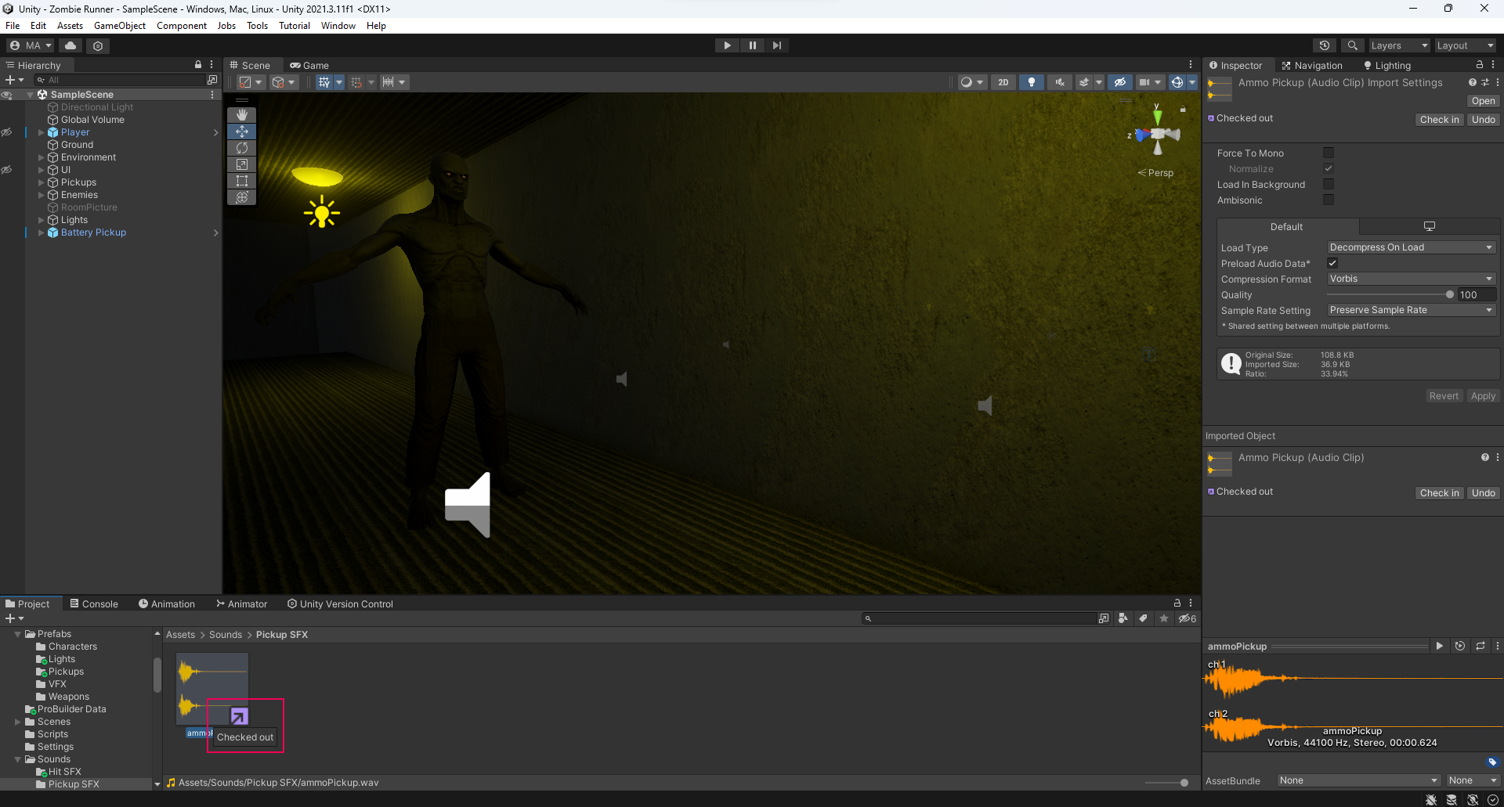
Task: Open the GameObject menu
Action: (x=119, y=26)
